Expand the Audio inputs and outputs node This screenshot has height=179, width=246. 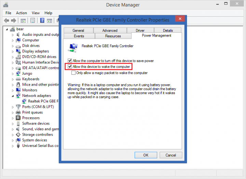coord(13,35)
